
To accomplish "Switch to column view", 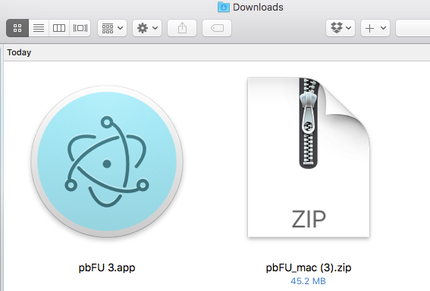I will pos(59,28).
